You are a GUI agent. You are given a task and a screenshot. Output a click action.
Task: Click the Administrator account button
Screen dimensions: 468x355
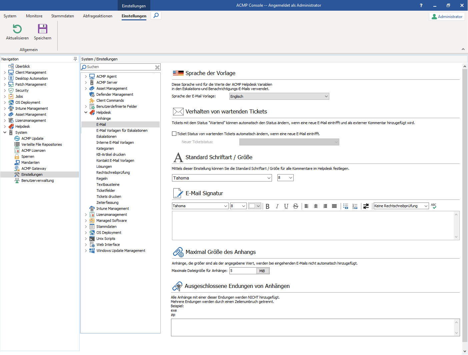coord(447,16)
